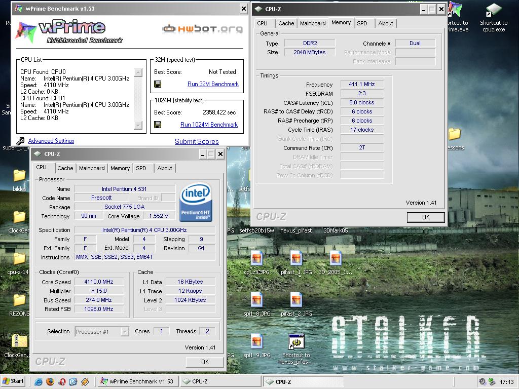Image resolution: width=519 pixels, height=389 pixels.
Task: Open Mainboard tab in CPU-Z processor window
Action: [92, 168]
